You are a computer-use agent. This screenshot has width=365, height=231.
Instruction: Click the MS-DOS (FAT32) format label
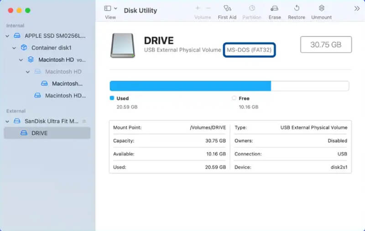249,50
